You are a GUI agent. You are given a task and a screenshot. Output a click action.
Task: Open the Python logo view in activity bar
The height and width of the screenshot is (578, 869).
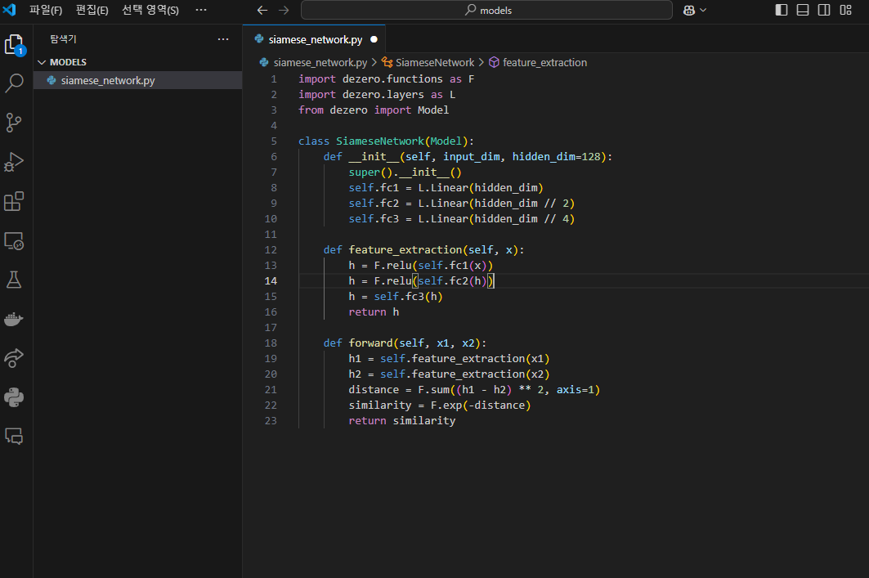tap(15, 397)
